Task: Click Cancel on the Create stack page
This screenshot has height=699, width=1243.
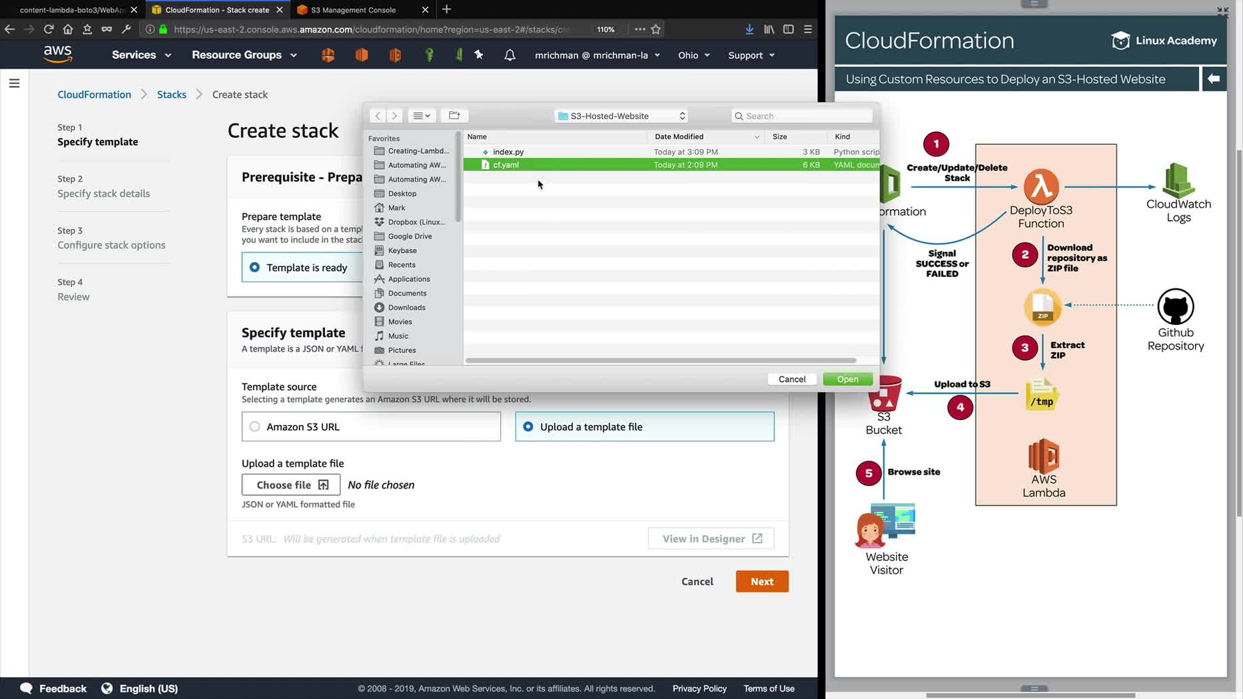Action: click(x=697, y=581)
